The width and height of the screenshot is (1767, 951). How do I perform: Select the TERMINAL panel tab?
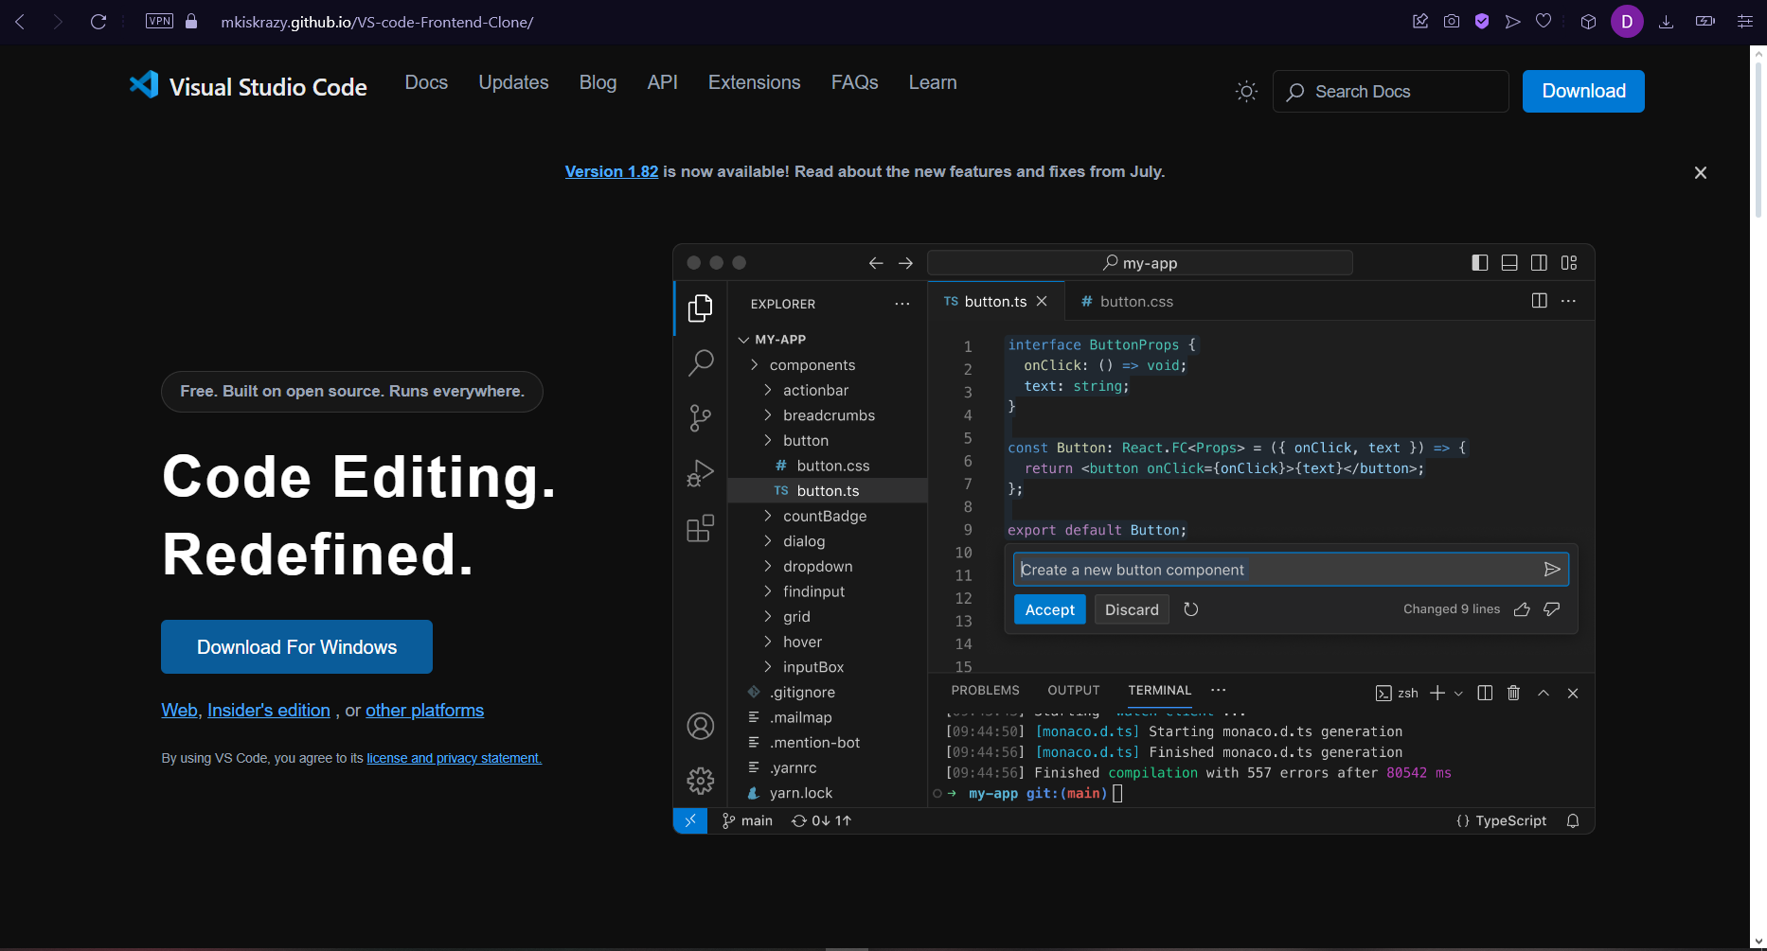point(1159,690)
